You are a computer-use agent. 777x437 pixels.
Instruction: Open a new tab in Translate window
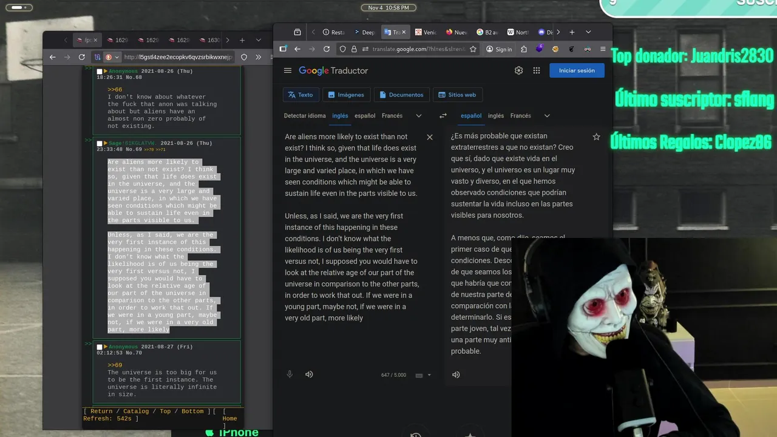point(572,32)
